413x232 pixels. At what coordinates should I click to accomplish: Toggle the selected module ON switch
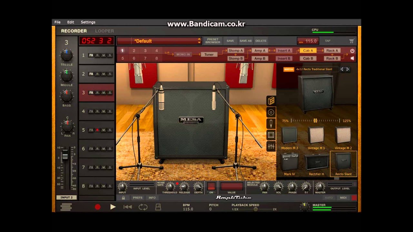point(211,186)
